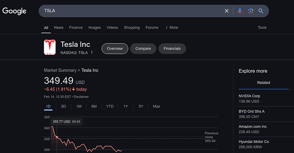Open the Google logo homepage
This screenshot has width=294, height=153.
tap(14, 11)
